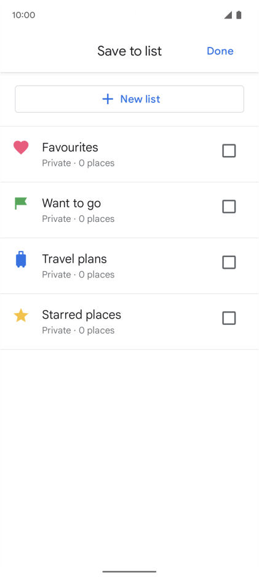Viewport: 259px width, 577px height.
Task: Tap the yellow star Starred places icon
Action: pyautogui.click(x=21, y=316)
